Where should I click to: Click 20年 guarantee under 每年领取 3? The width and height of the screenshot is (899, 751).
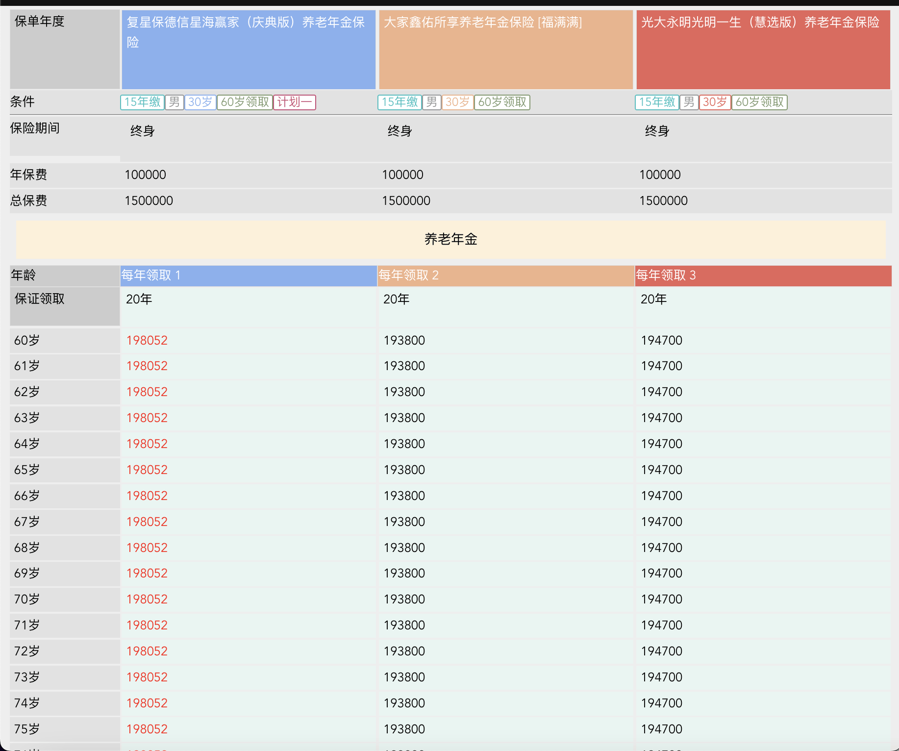tap(653, 300)
